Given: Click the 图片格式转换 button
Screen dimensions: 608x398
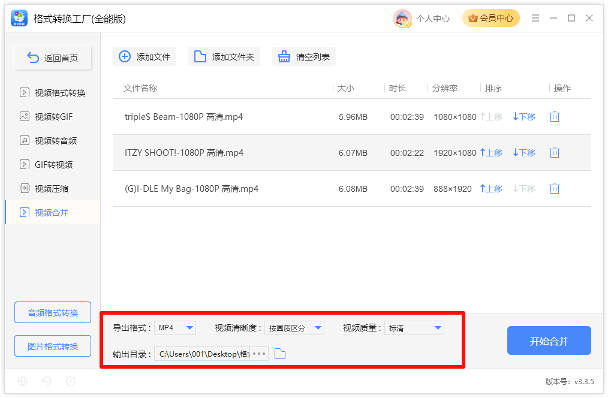Looking at the screenshot, I should pyautogui.click(x=53, y=346).
